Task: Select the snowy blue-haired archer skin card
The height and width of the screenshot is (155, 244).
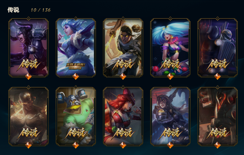Action: [76, 48]
